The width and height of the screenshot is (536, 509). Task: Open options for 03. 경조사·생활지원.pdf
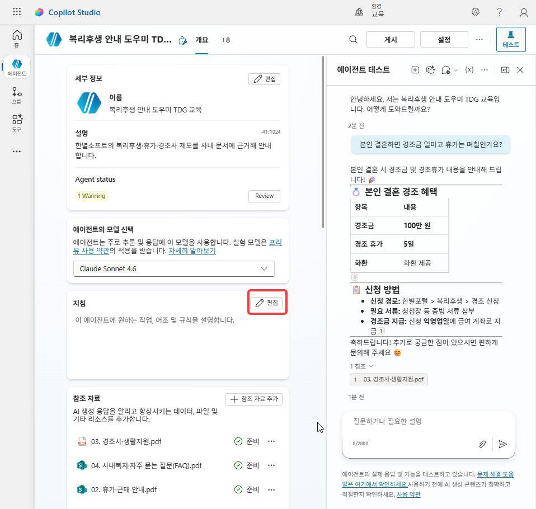271,441
